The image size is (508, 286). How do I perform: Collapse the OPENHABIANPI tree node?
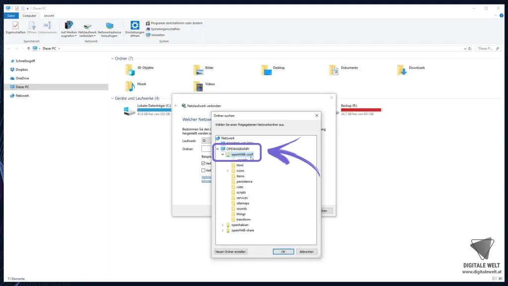click(218, 149)
